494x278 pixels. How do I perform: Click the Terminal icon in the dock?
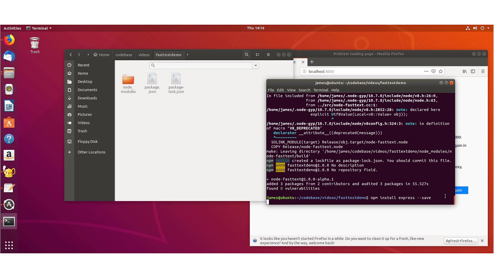9,222
